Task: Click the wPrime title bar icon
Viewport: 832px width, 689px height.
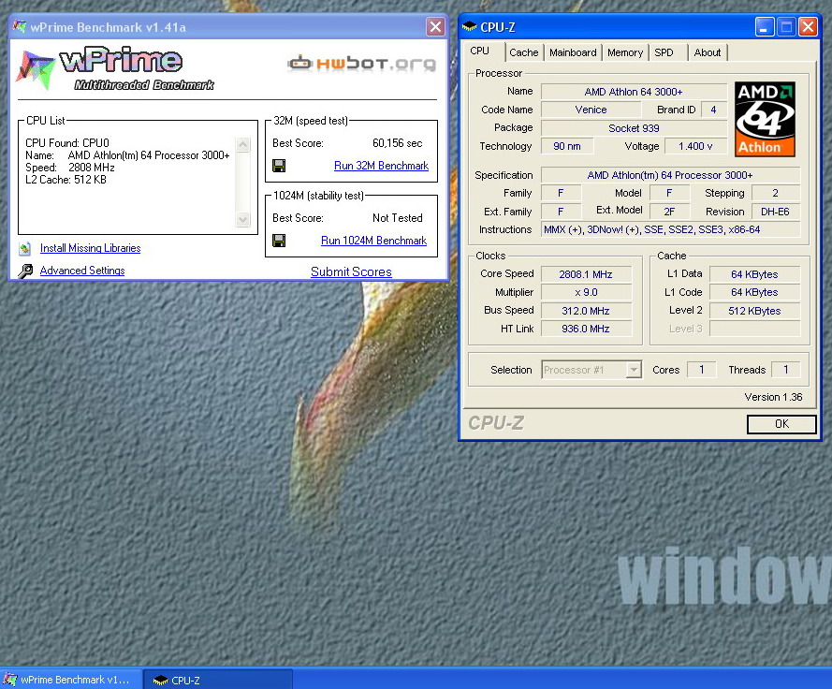Action: (20, 26)
